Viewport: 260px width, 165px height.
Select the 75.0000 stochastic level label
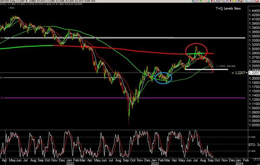252,137
